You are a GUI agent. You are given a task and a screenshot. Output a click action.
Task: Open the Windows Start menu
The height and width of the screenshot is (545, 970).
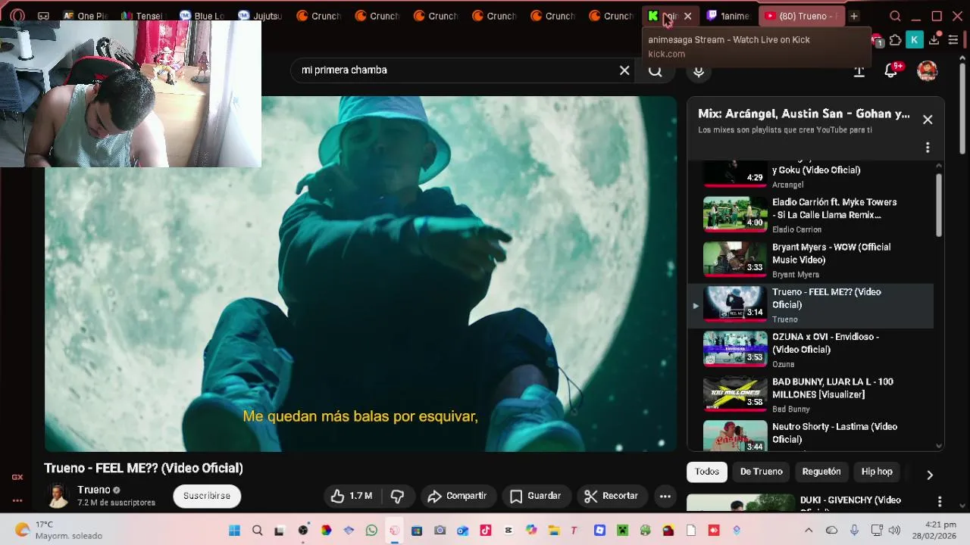[x=234, y=530]
